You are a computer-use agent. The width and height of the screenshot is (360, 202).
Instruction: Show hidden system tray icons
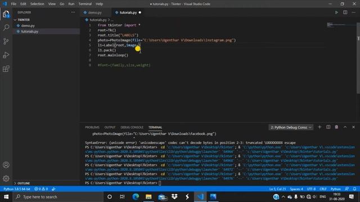(283, 197)
